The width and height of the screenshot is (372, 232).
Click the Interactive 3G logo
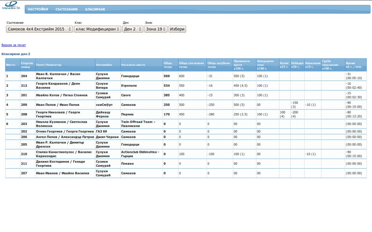11,5
